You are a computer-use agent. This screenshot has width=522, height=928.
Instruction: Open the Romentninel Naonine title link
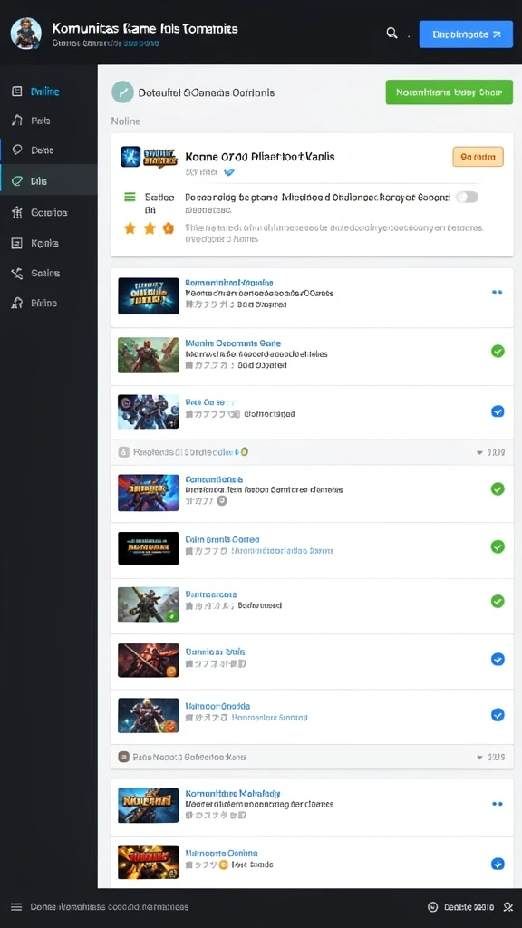[229, 283]
